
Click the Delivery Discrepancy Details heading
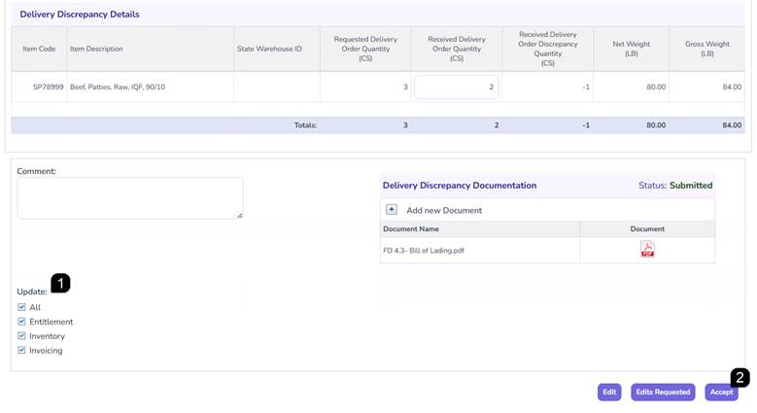tap(80, 15)
